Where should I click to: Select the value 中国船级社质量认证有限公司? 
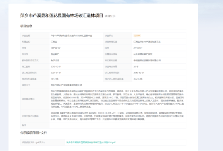tap(147, 61)
